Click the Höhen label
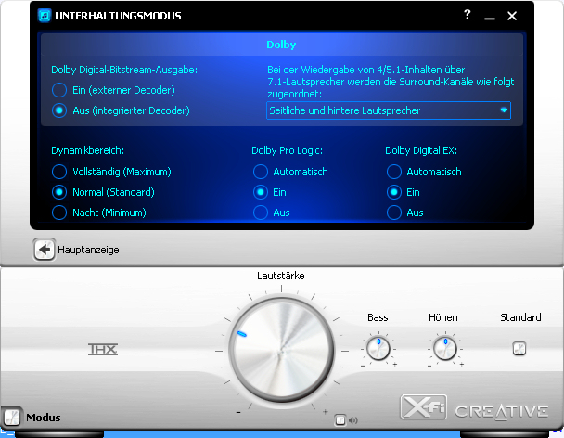The width and height of the screenshot is (564, 438). [443, 317]
